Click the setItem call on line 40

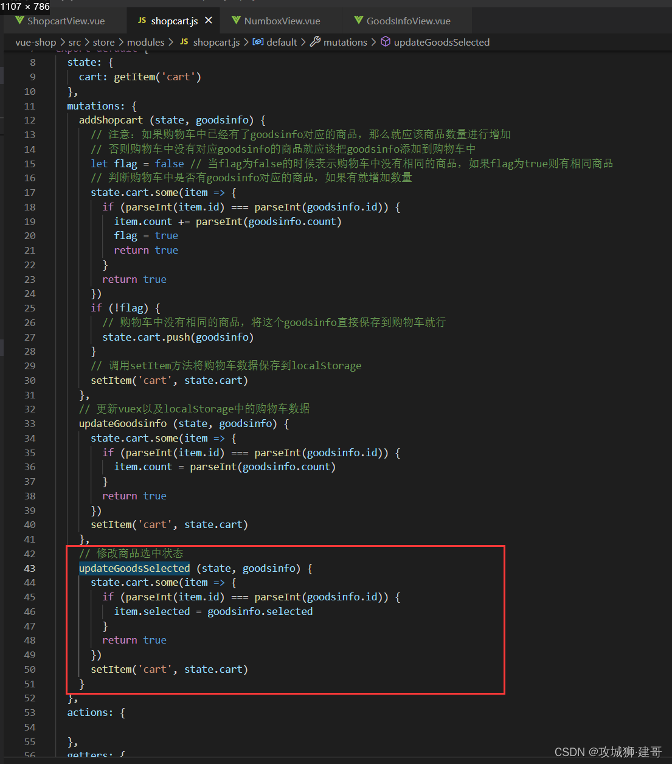click(x=170, y=524)
